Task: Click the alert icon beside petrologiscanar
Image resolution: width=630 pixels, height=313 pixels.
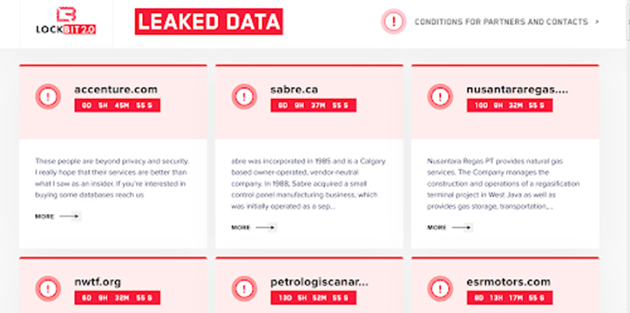Action: 244,289
